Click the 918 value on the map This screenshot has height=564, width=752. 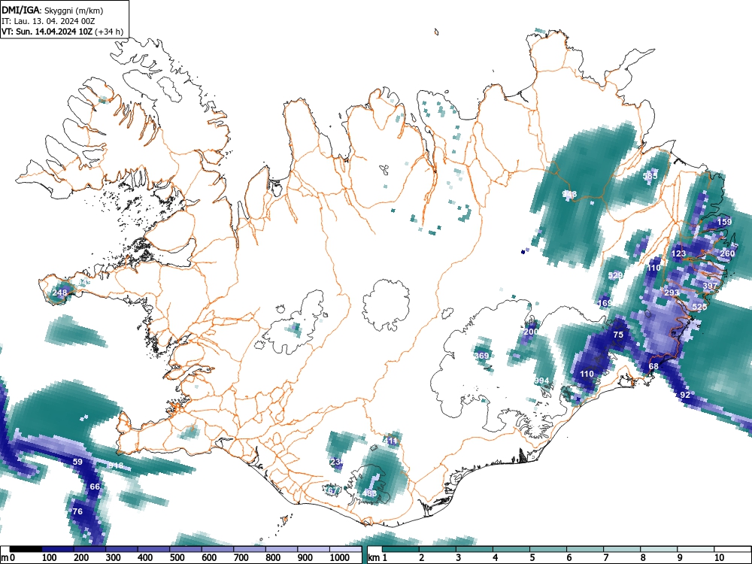(116, 465)
